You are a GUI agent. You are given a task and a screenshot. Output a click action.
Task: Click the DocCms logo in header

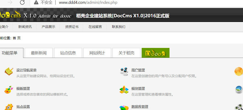click(x=10, y=15)
